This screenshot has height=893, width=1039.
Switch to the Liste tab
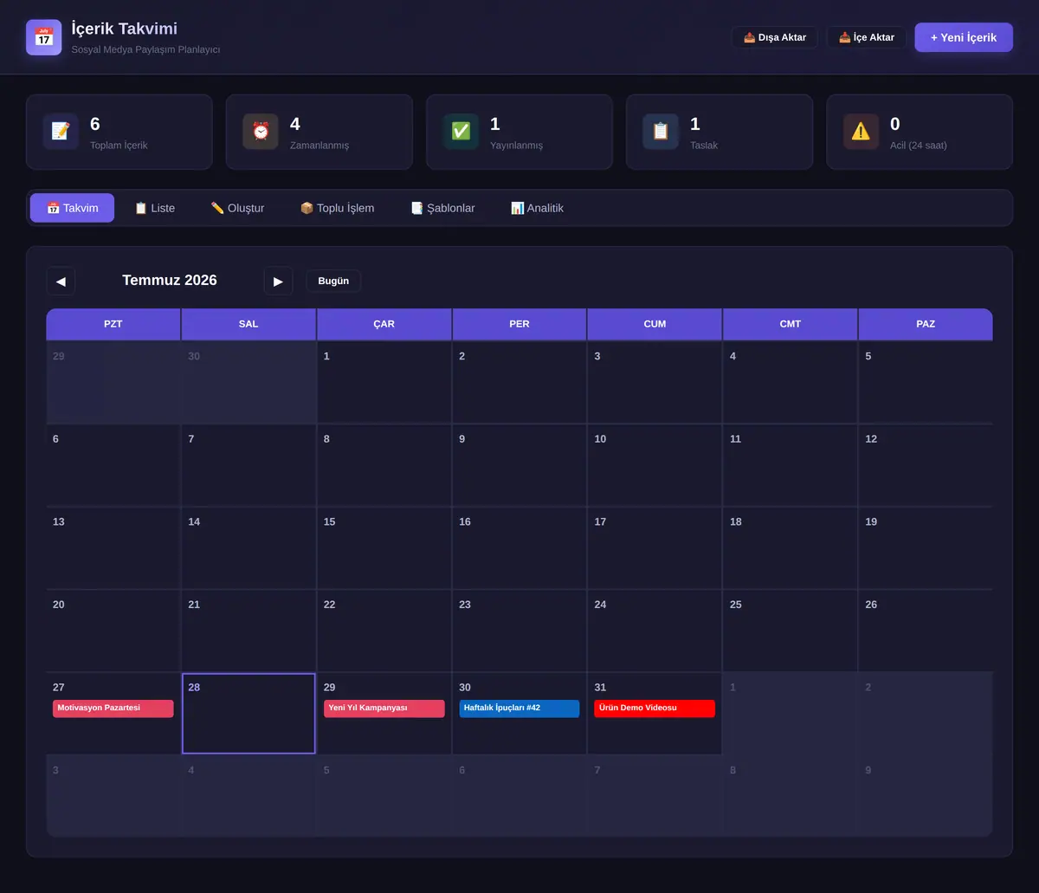(155, 208)
